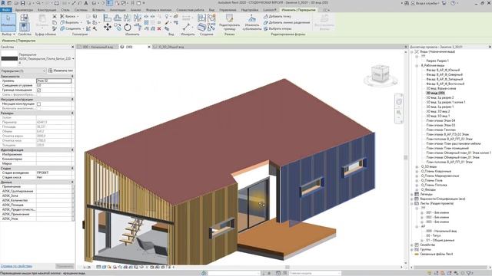This screenshot has height=276, width=492.
Task: Close the active {3D} view tab
Action: pyautogui.click(x=149, y=47)
